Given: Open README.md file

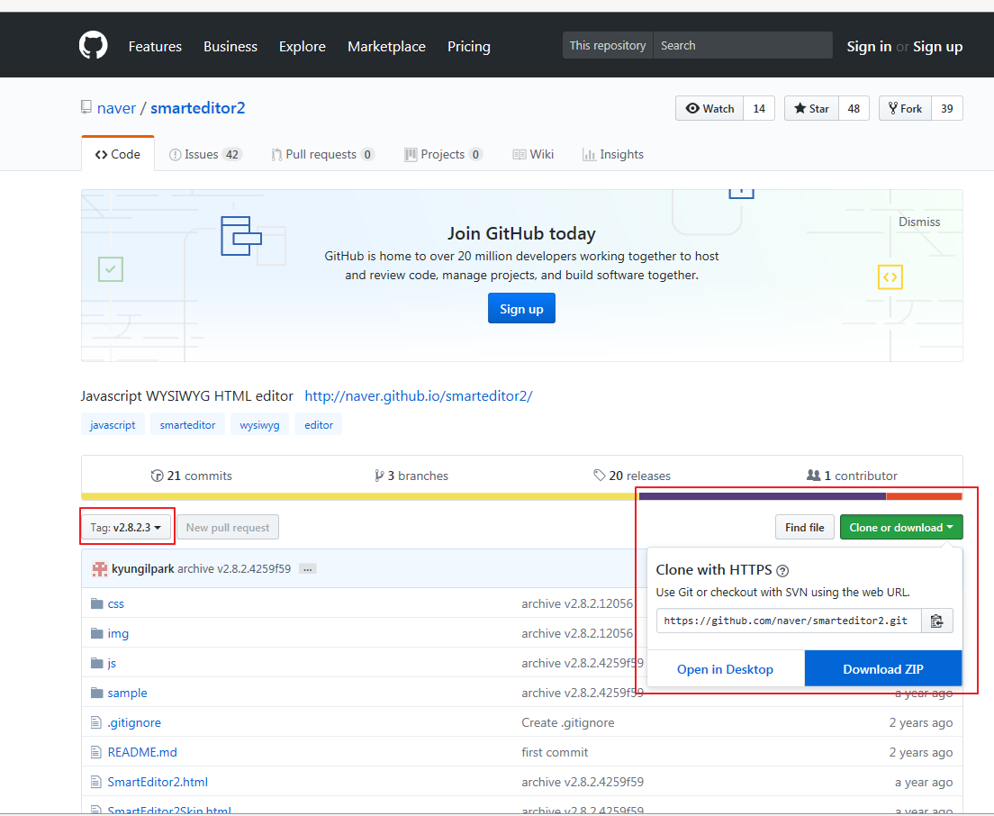Looking at the screenshot, I should (x=142, y=753).
